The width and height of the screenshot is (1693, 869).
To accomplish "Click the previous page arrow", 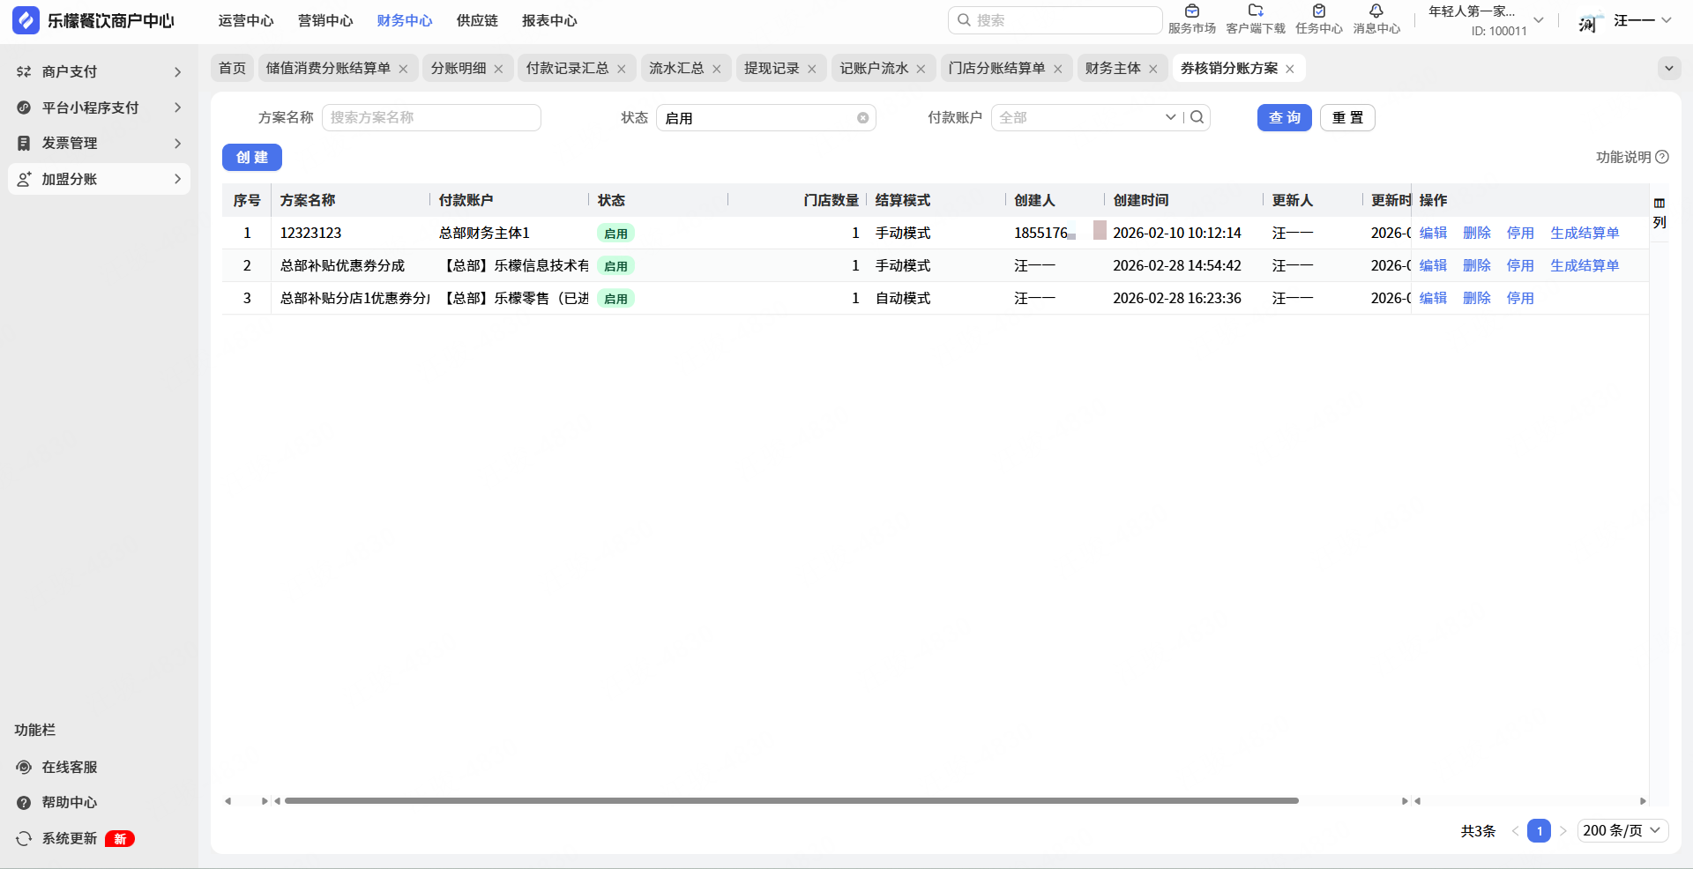I will pyautogui.click(x=1515, y=830).
